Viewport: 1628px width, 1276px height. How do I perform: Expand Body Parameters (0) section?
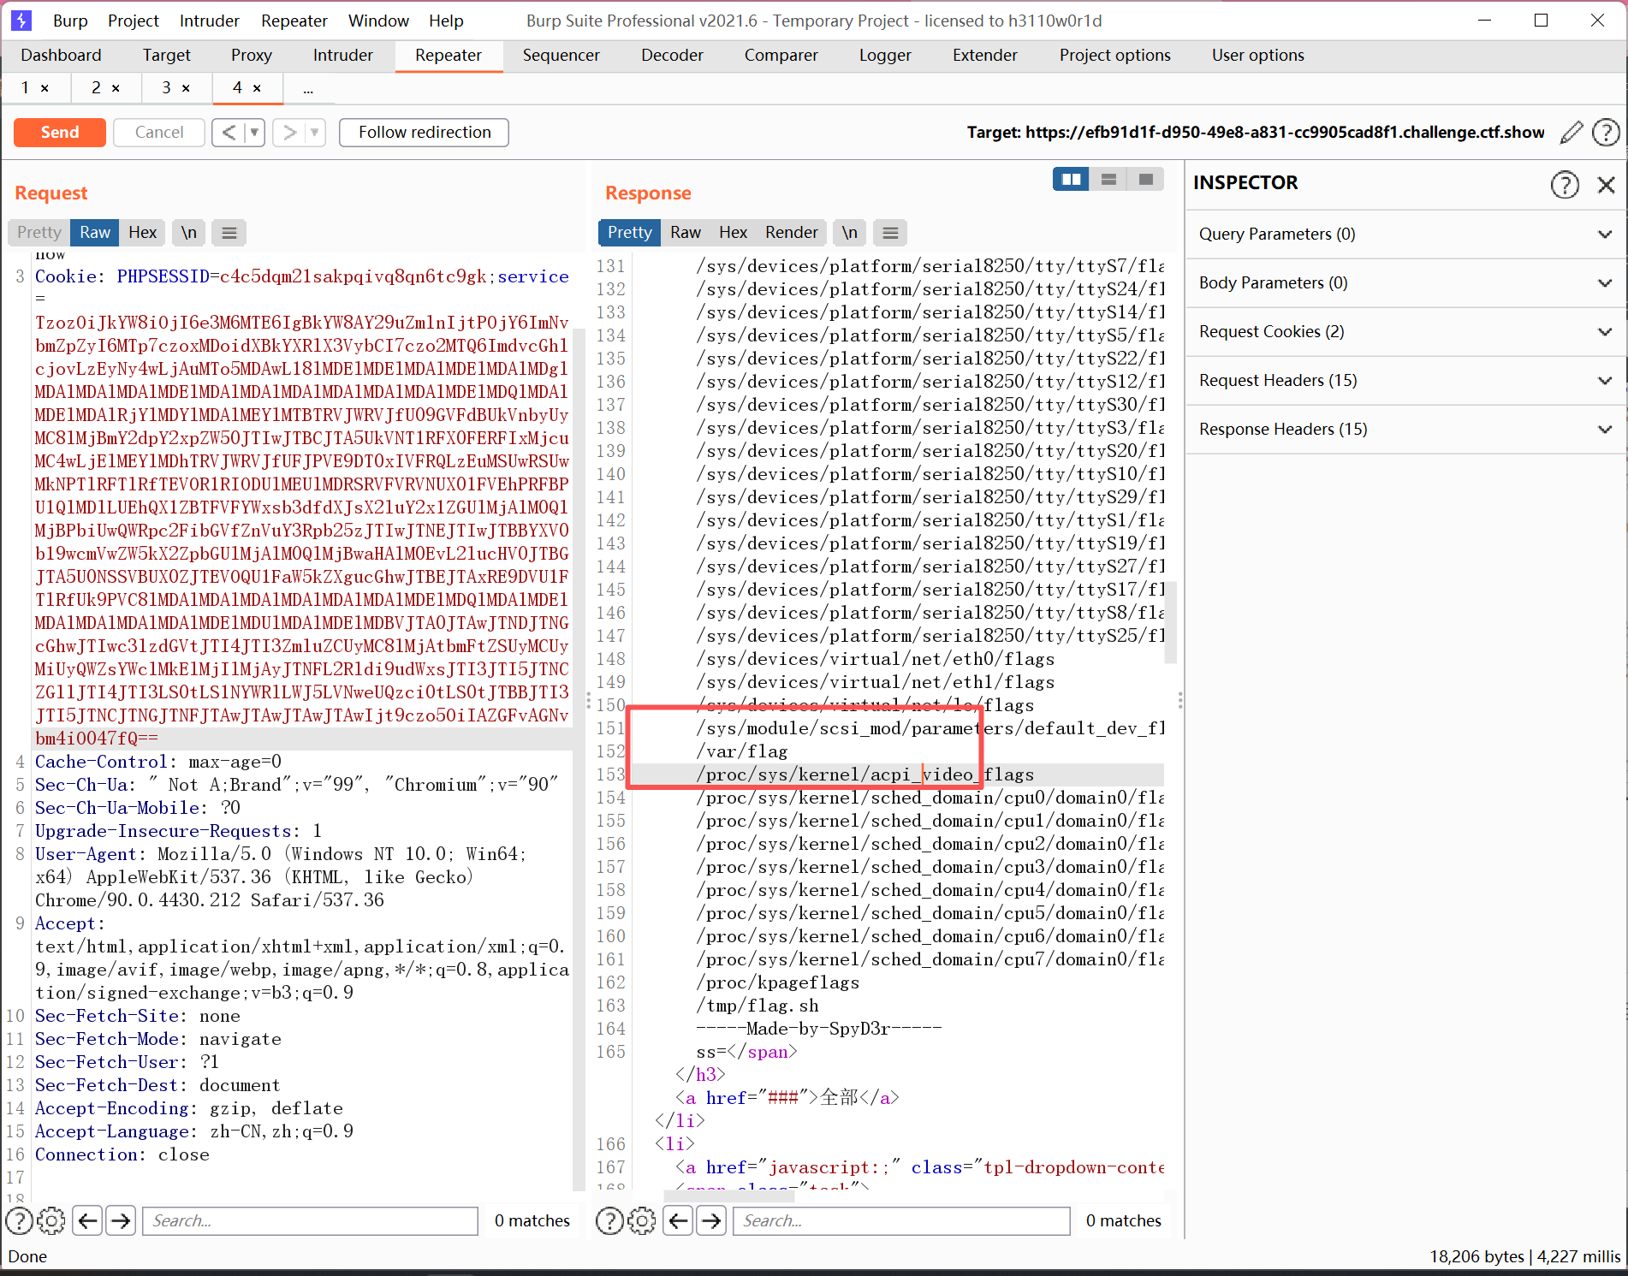pyautogui.click(x=1405, y=283)
